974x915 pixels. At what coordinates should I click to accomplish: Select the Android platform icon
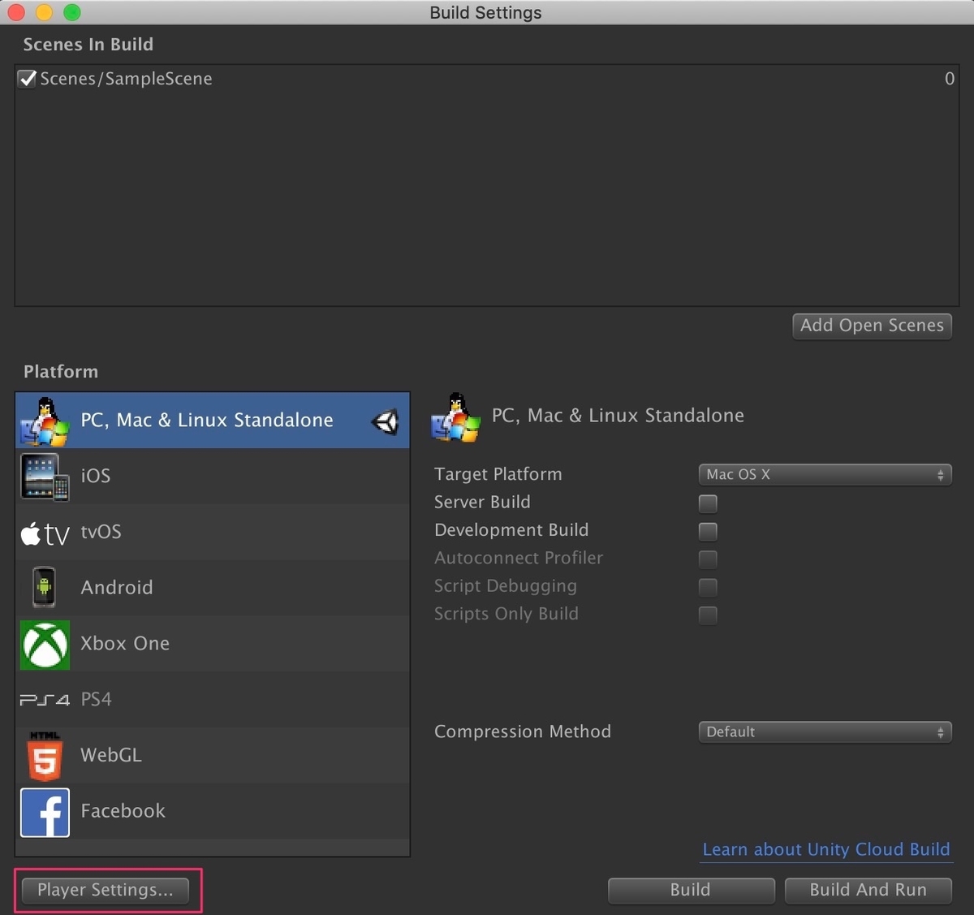(x=45, y=587)
